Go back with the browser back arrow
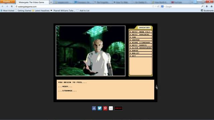Viewport: 214px width, 120px height. click(2, 6)
